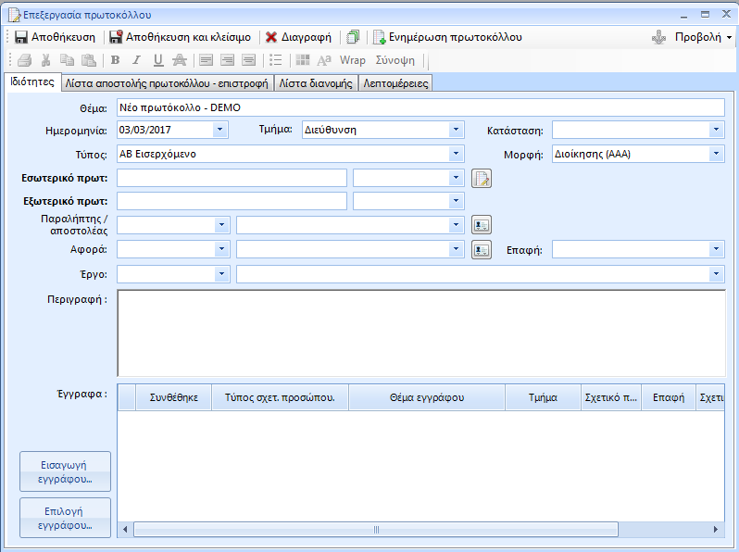This screenshot has width=739, height=552.
Task: Open the Λεπτομέρειες tab
Action: click(395, 82)
